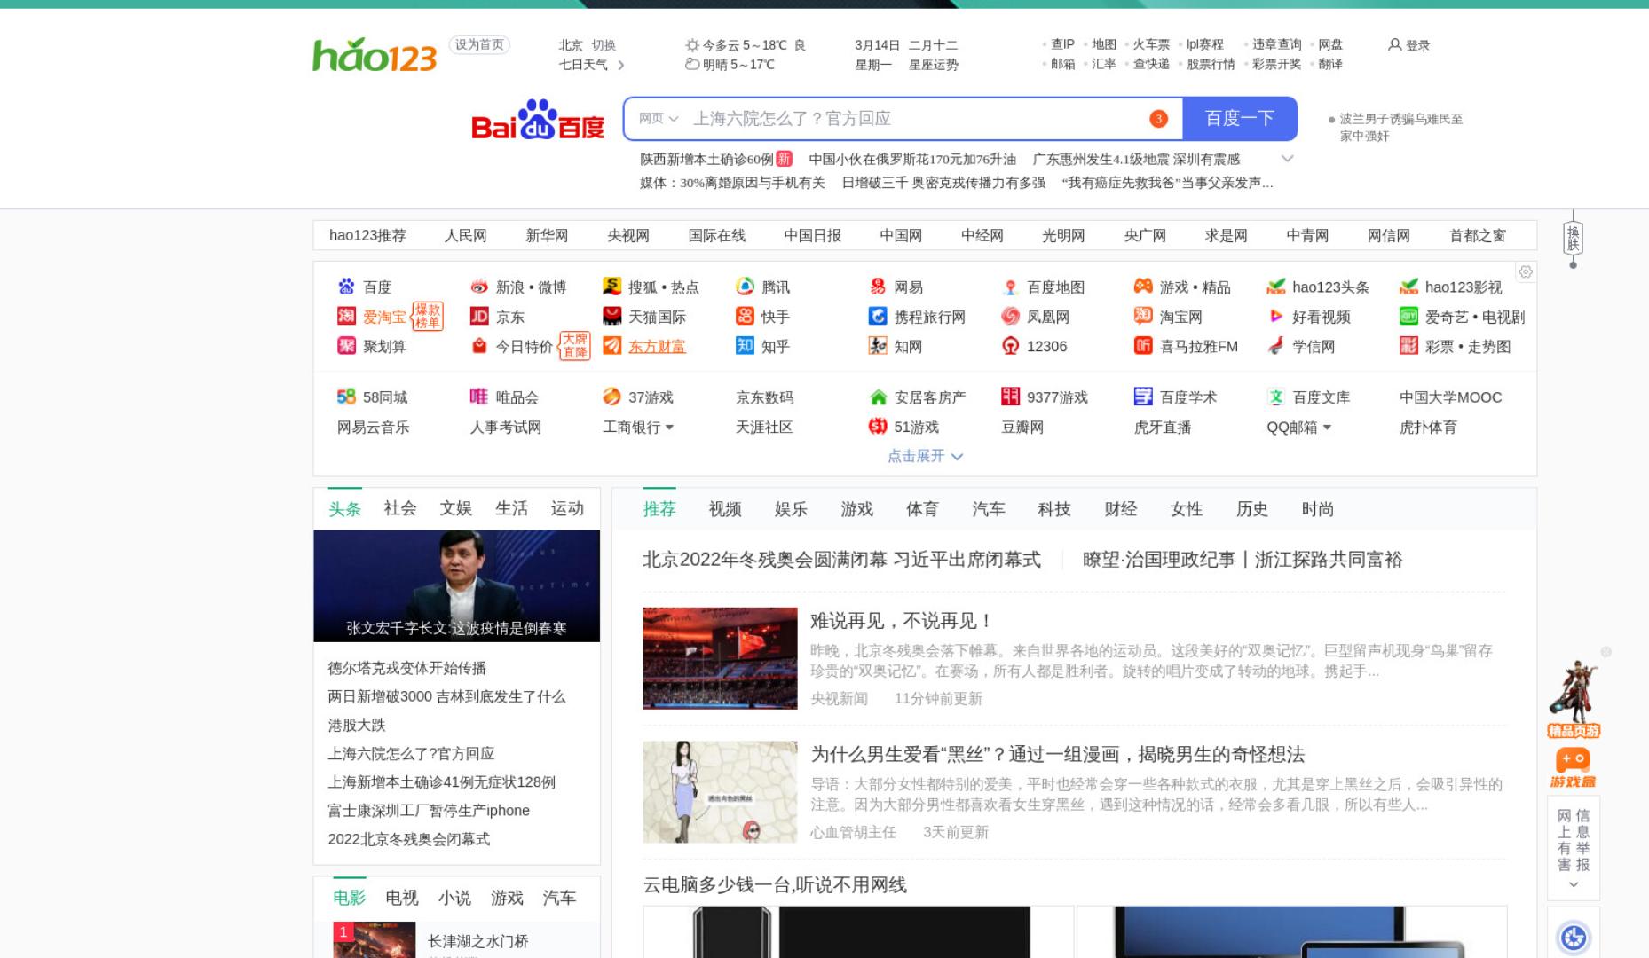Click the 知乎 icon
The height and width of the screenshot is (958, 1649).
pos(745,345)
